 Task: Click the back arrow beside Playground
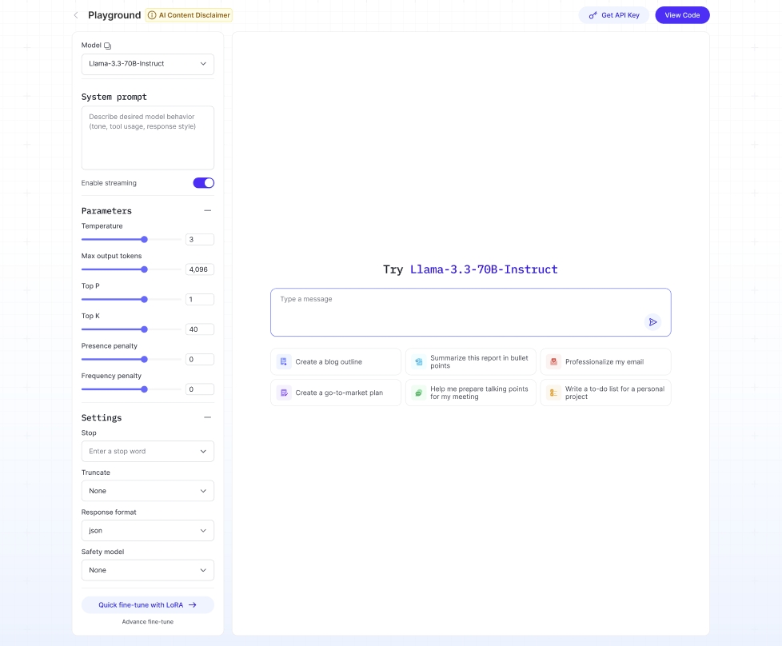point(76,15)
